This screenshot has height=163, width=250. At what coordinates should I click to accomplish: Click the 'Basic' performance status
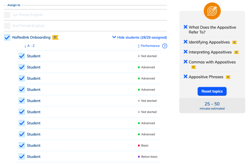coord(143,146)
